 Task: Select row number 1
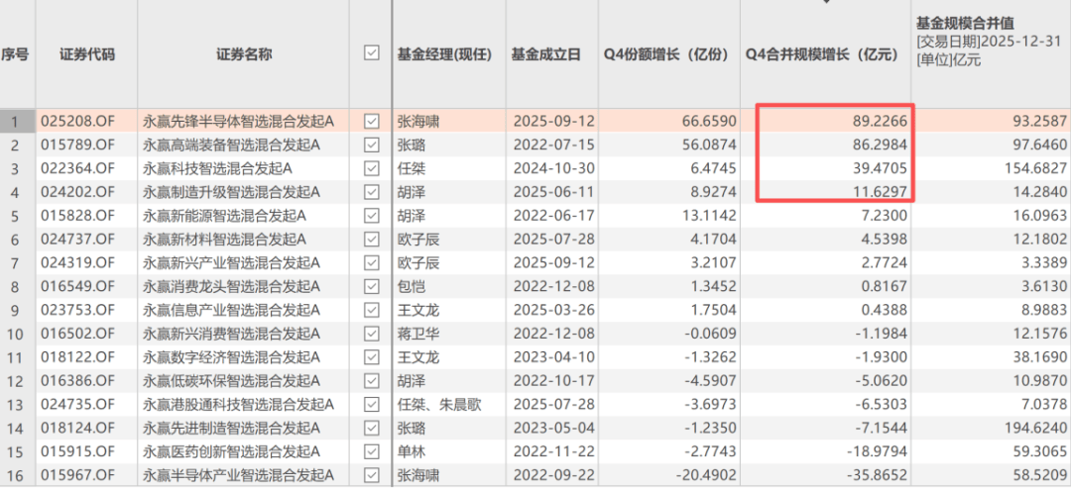15,122
